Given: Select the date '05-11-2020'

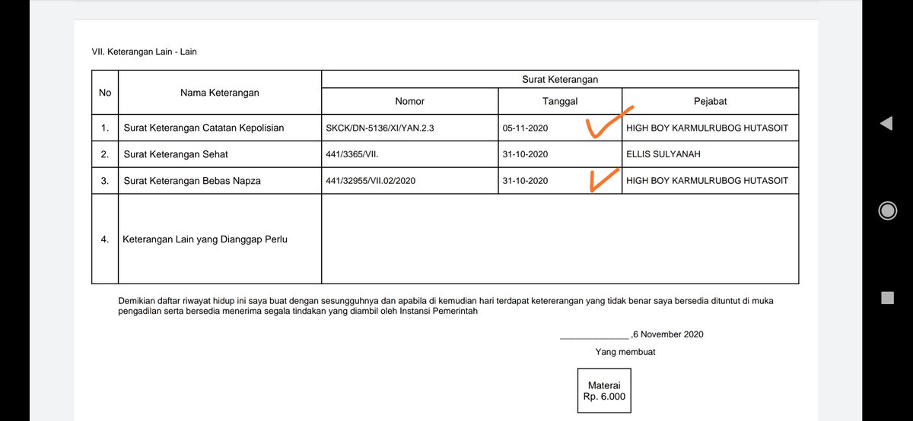Looking at the screenshot, I should [525, 128].
